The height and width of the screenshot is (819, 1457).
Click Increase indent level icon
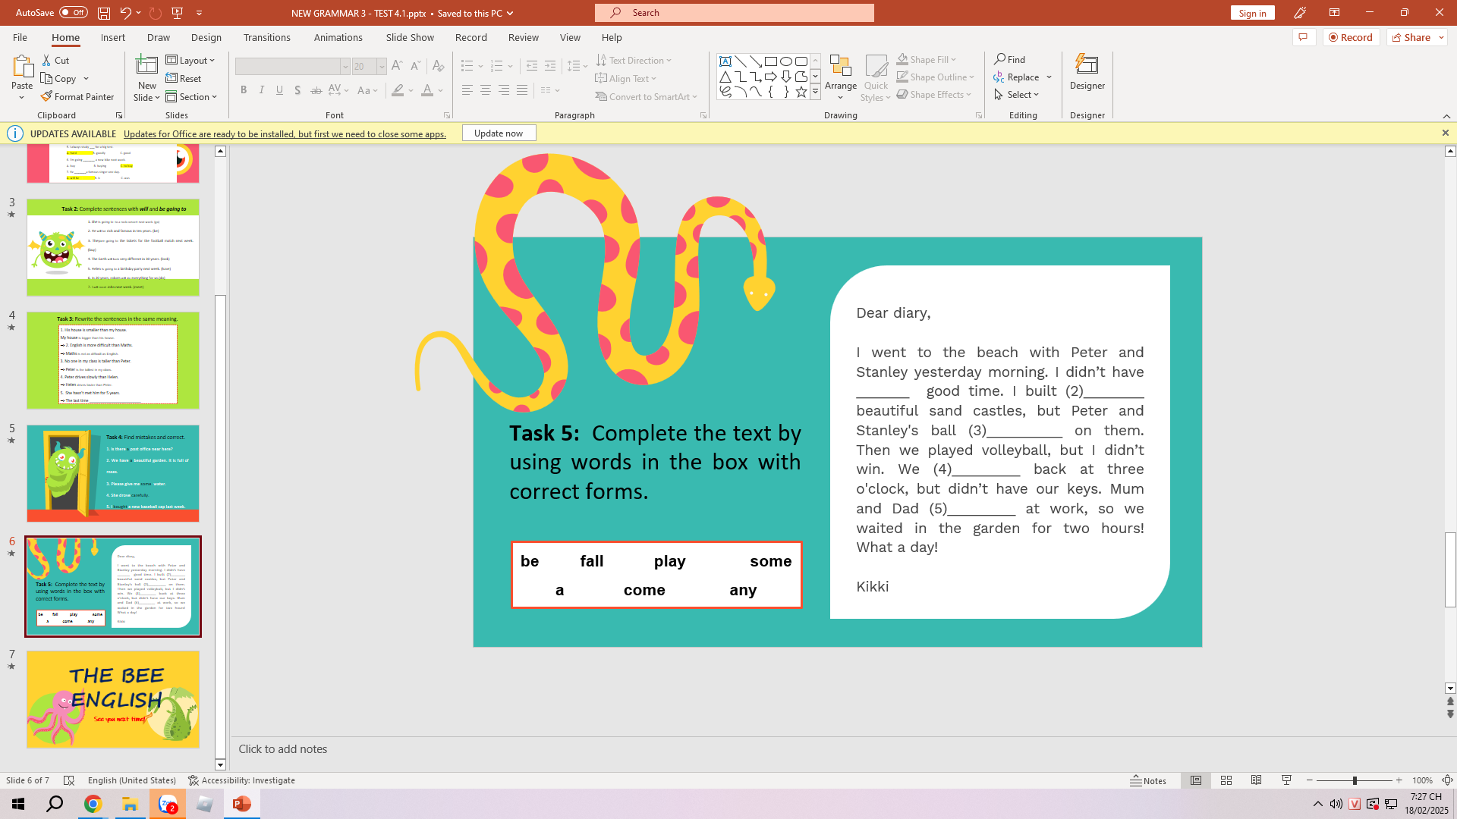point(550,67)
